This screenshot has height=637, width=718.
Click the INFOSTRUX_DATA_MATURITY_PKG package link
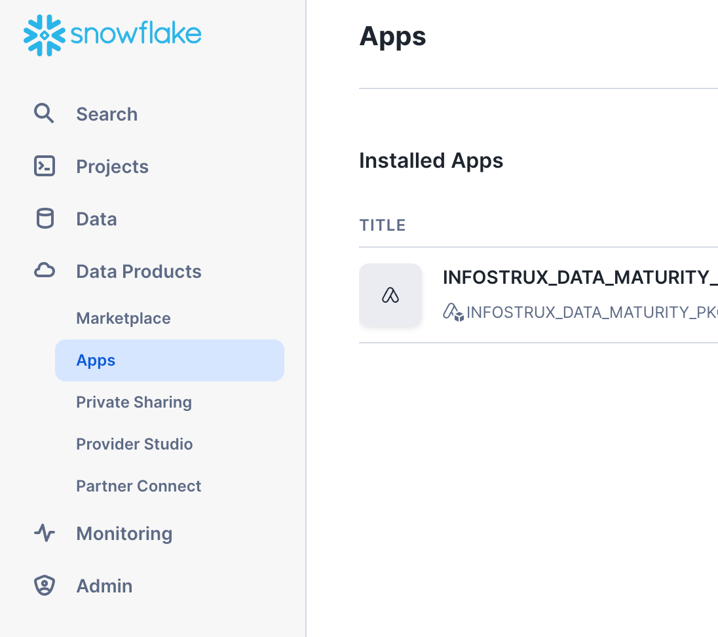pyautogui.click(x=590, y=313)
